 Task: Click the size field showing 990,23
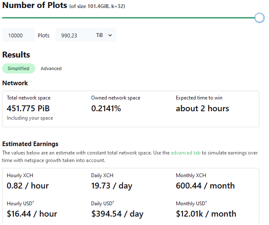click(74, 35)
